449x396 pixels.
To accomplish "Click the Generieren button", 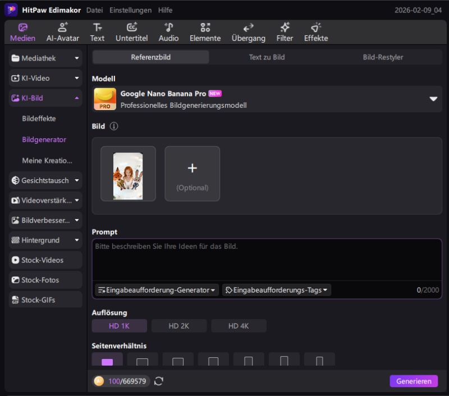I will [413, 381].
